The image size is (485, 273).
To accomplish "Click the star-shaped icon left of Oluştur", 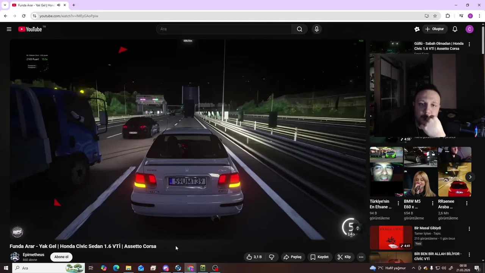I will point(417,29).
